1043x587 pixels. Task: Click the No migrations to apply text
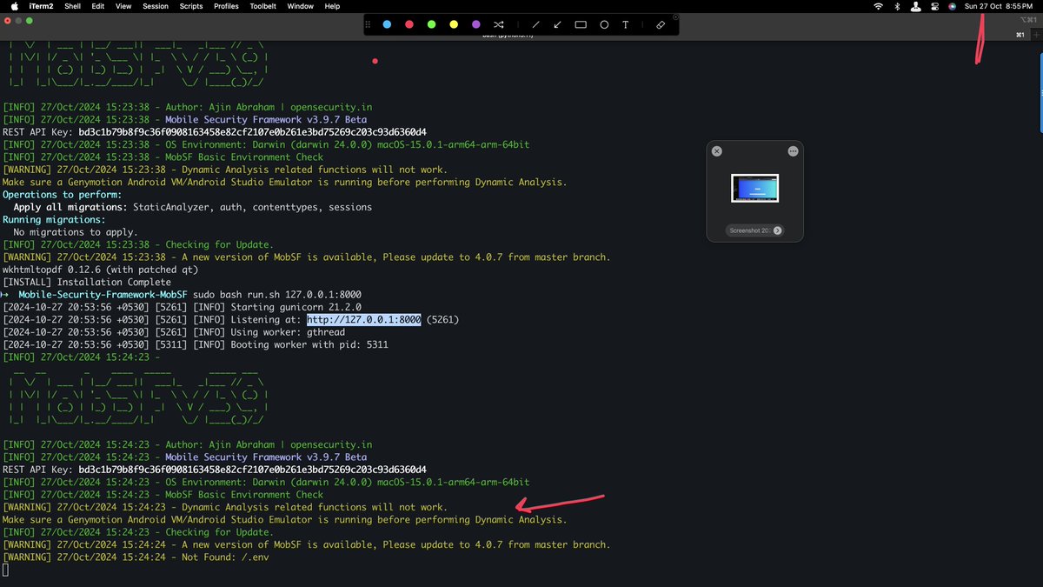pos(76,232)
